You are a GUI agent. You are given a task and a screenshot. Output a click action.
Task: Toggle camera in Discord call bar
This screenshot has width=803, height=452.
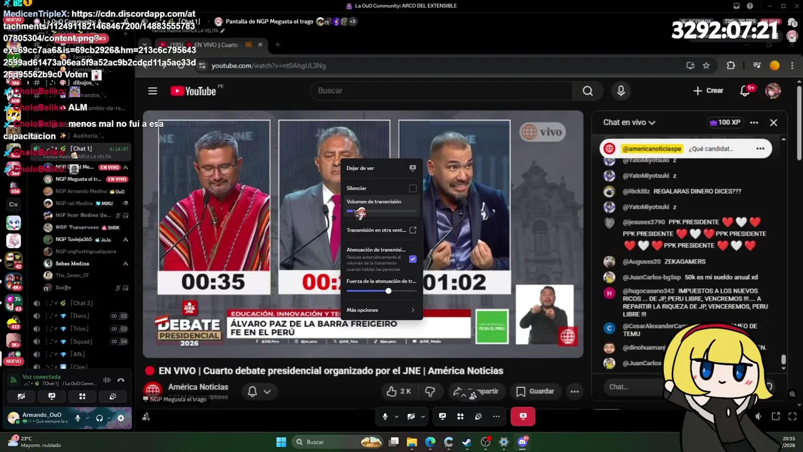point(411,416)
